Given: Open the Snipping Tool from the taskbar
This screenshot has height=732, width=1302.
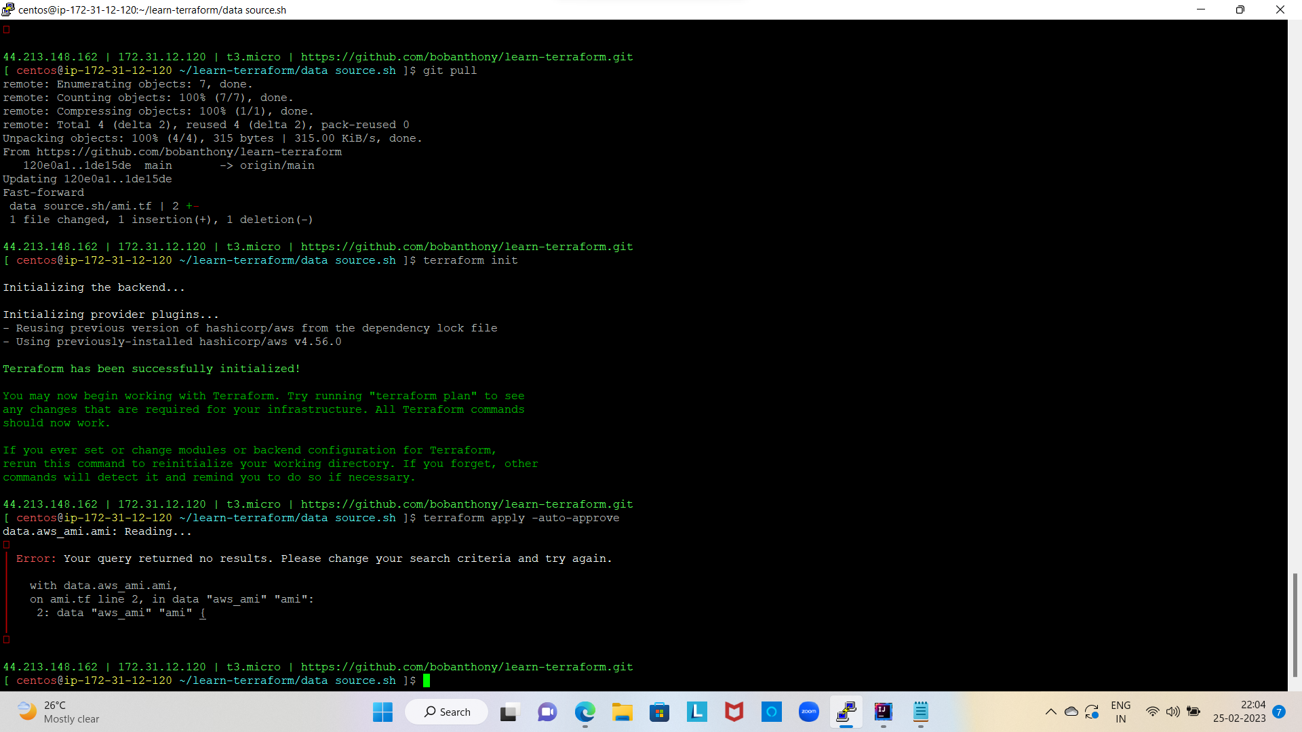Looking at the screenshot, I should pos(509,712).
